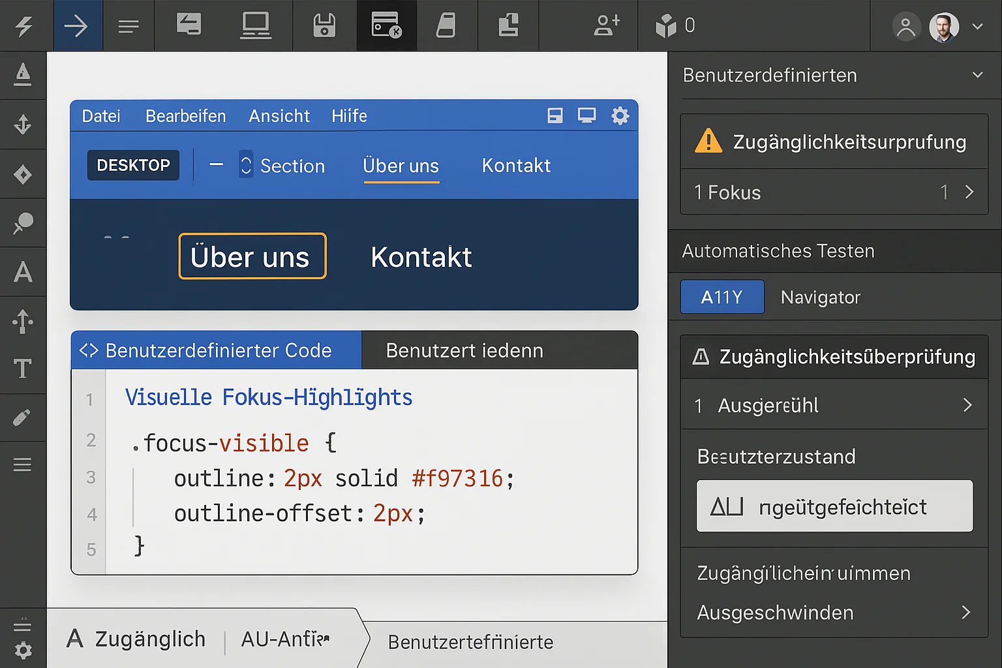Switch testing mode to A11Y
The width and height of the screenshot is (1002, 668).
pos(721,297)
